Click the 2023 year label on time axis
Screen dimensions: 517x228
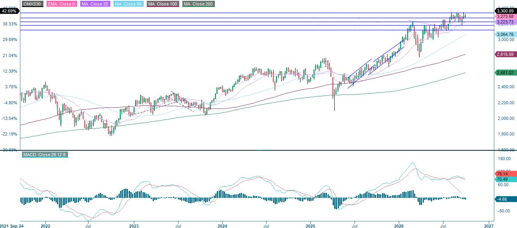click(134, 226)
